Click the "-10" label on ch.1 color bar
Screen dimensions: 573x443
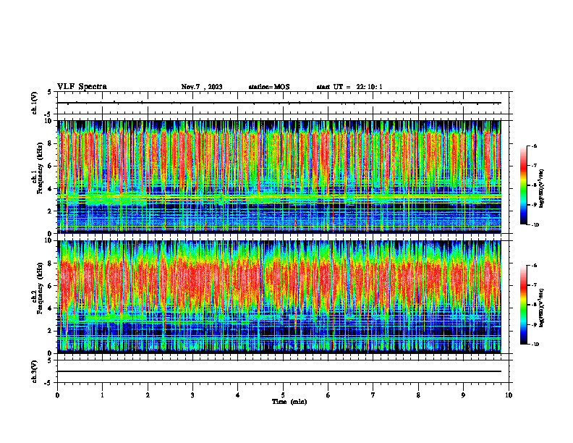coord(535,225)
